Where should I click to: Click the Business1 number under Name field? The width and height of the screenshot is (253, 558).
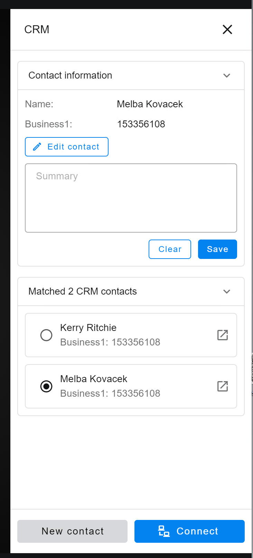coord(141,124)
